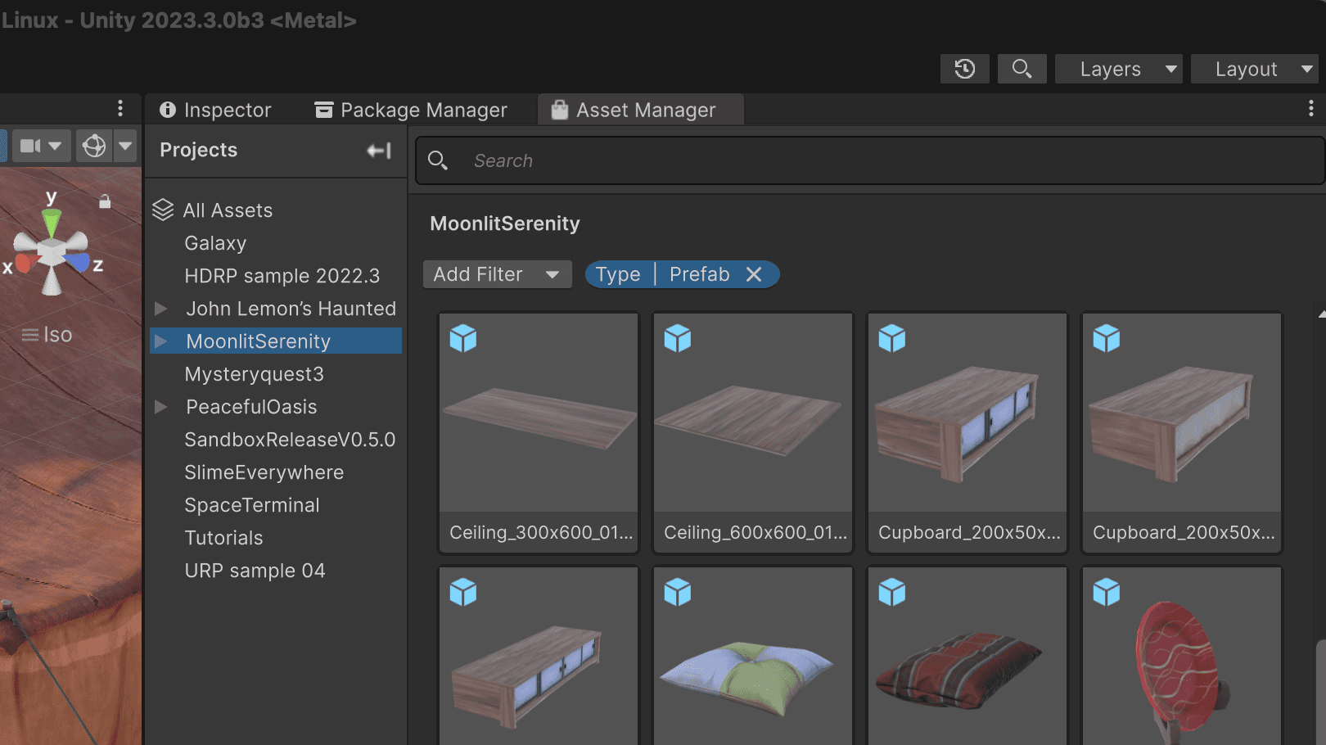
Task: Open the Layers dropdown
Action: 1119,69
